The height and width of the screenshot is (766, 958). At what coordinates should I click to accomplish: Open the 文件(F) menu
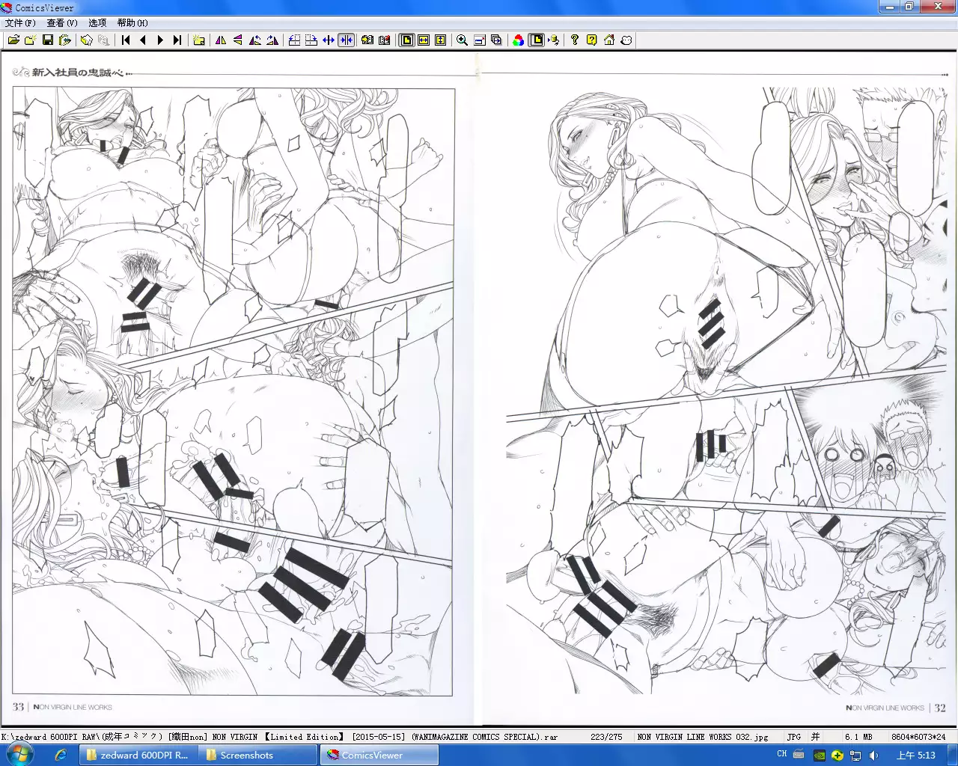tap(20, 23)
